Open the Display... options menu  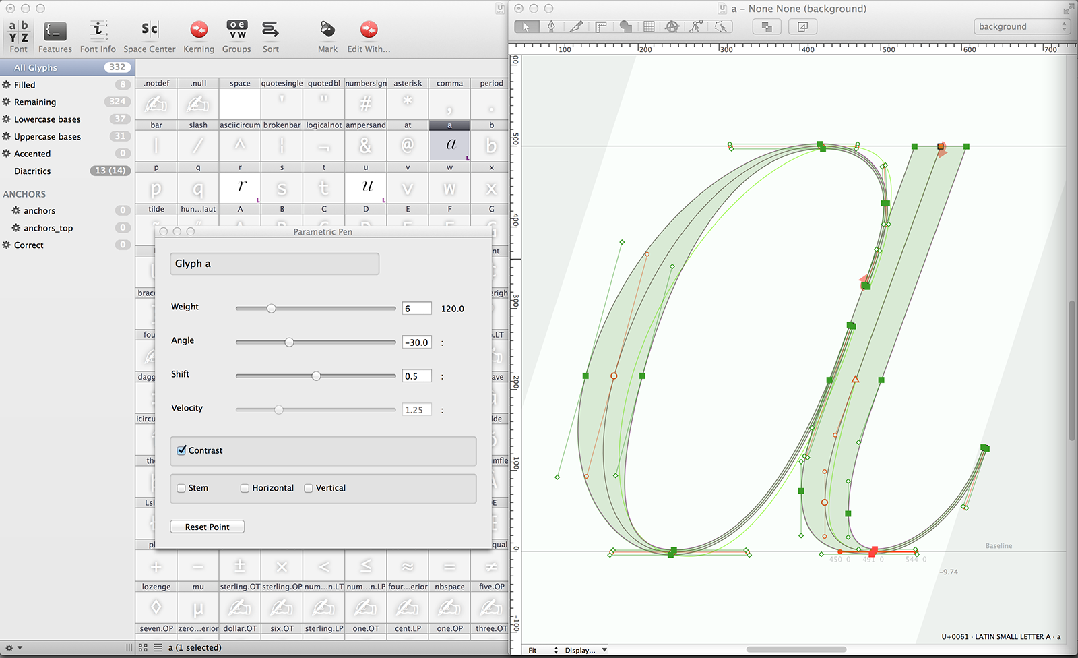[x=585, y=650]
